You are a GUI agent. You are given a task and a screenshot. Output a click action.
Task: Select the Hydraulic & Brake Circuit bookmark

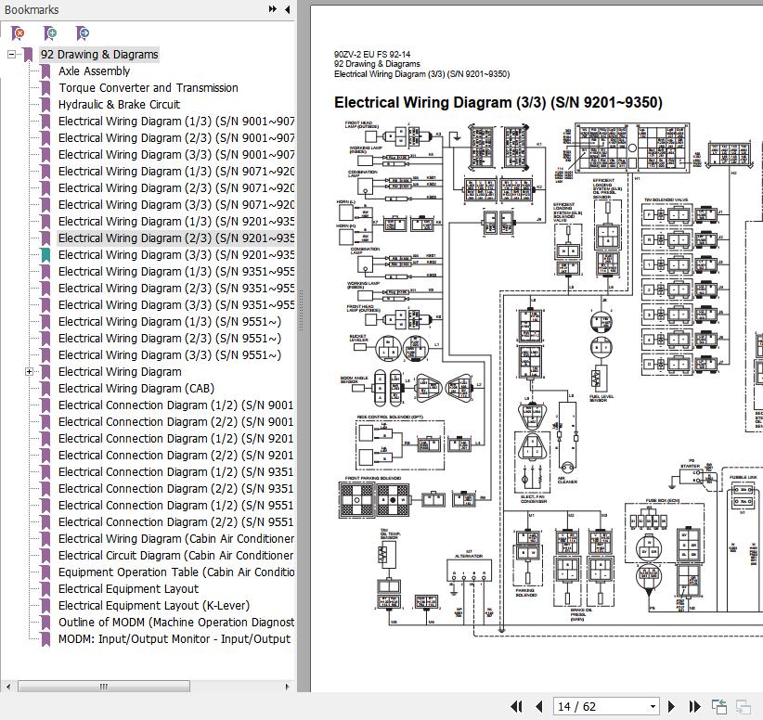click(119, 105)
